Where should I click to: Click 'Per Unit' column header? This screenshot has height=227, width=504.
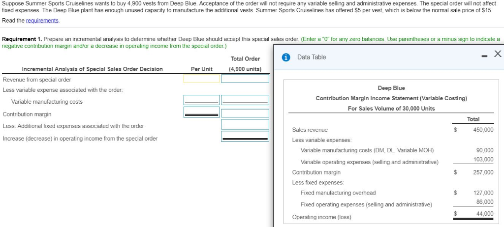point(201,69)
